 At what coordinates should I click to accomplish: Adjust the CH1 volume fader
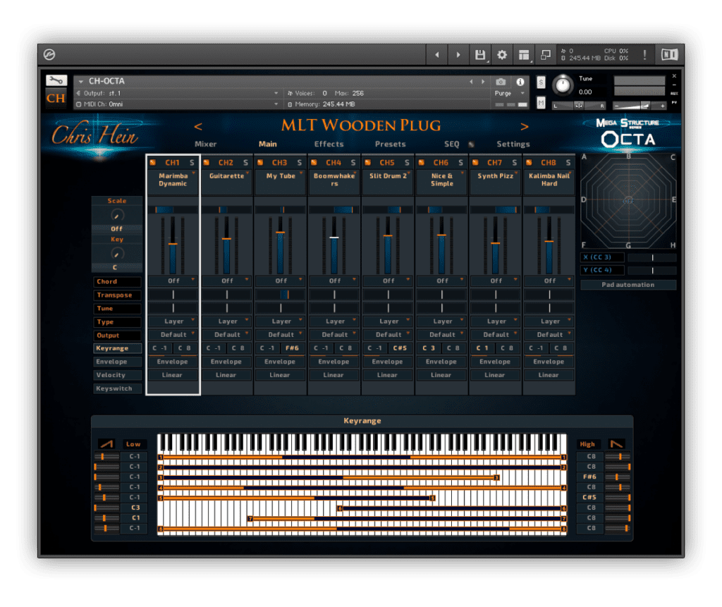[x=173, y=244]
